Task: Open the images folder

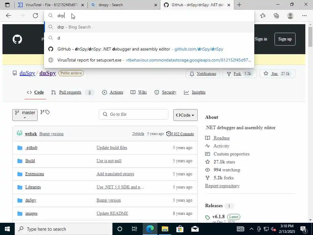Action: [31, 214]
